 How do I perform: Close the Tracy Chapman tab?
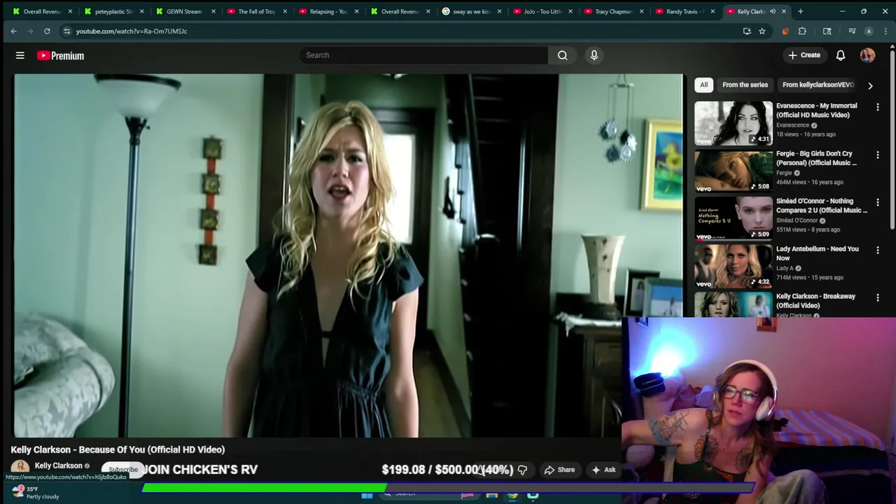(x=642, y=11)
